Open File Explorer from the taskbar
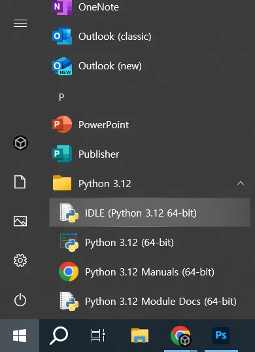255x352 pixels. pyautogui.click(x=140, y=336)
